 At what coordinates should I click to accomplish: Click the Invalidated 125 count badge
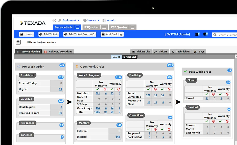pyautogui.click(x=61, y=77)
